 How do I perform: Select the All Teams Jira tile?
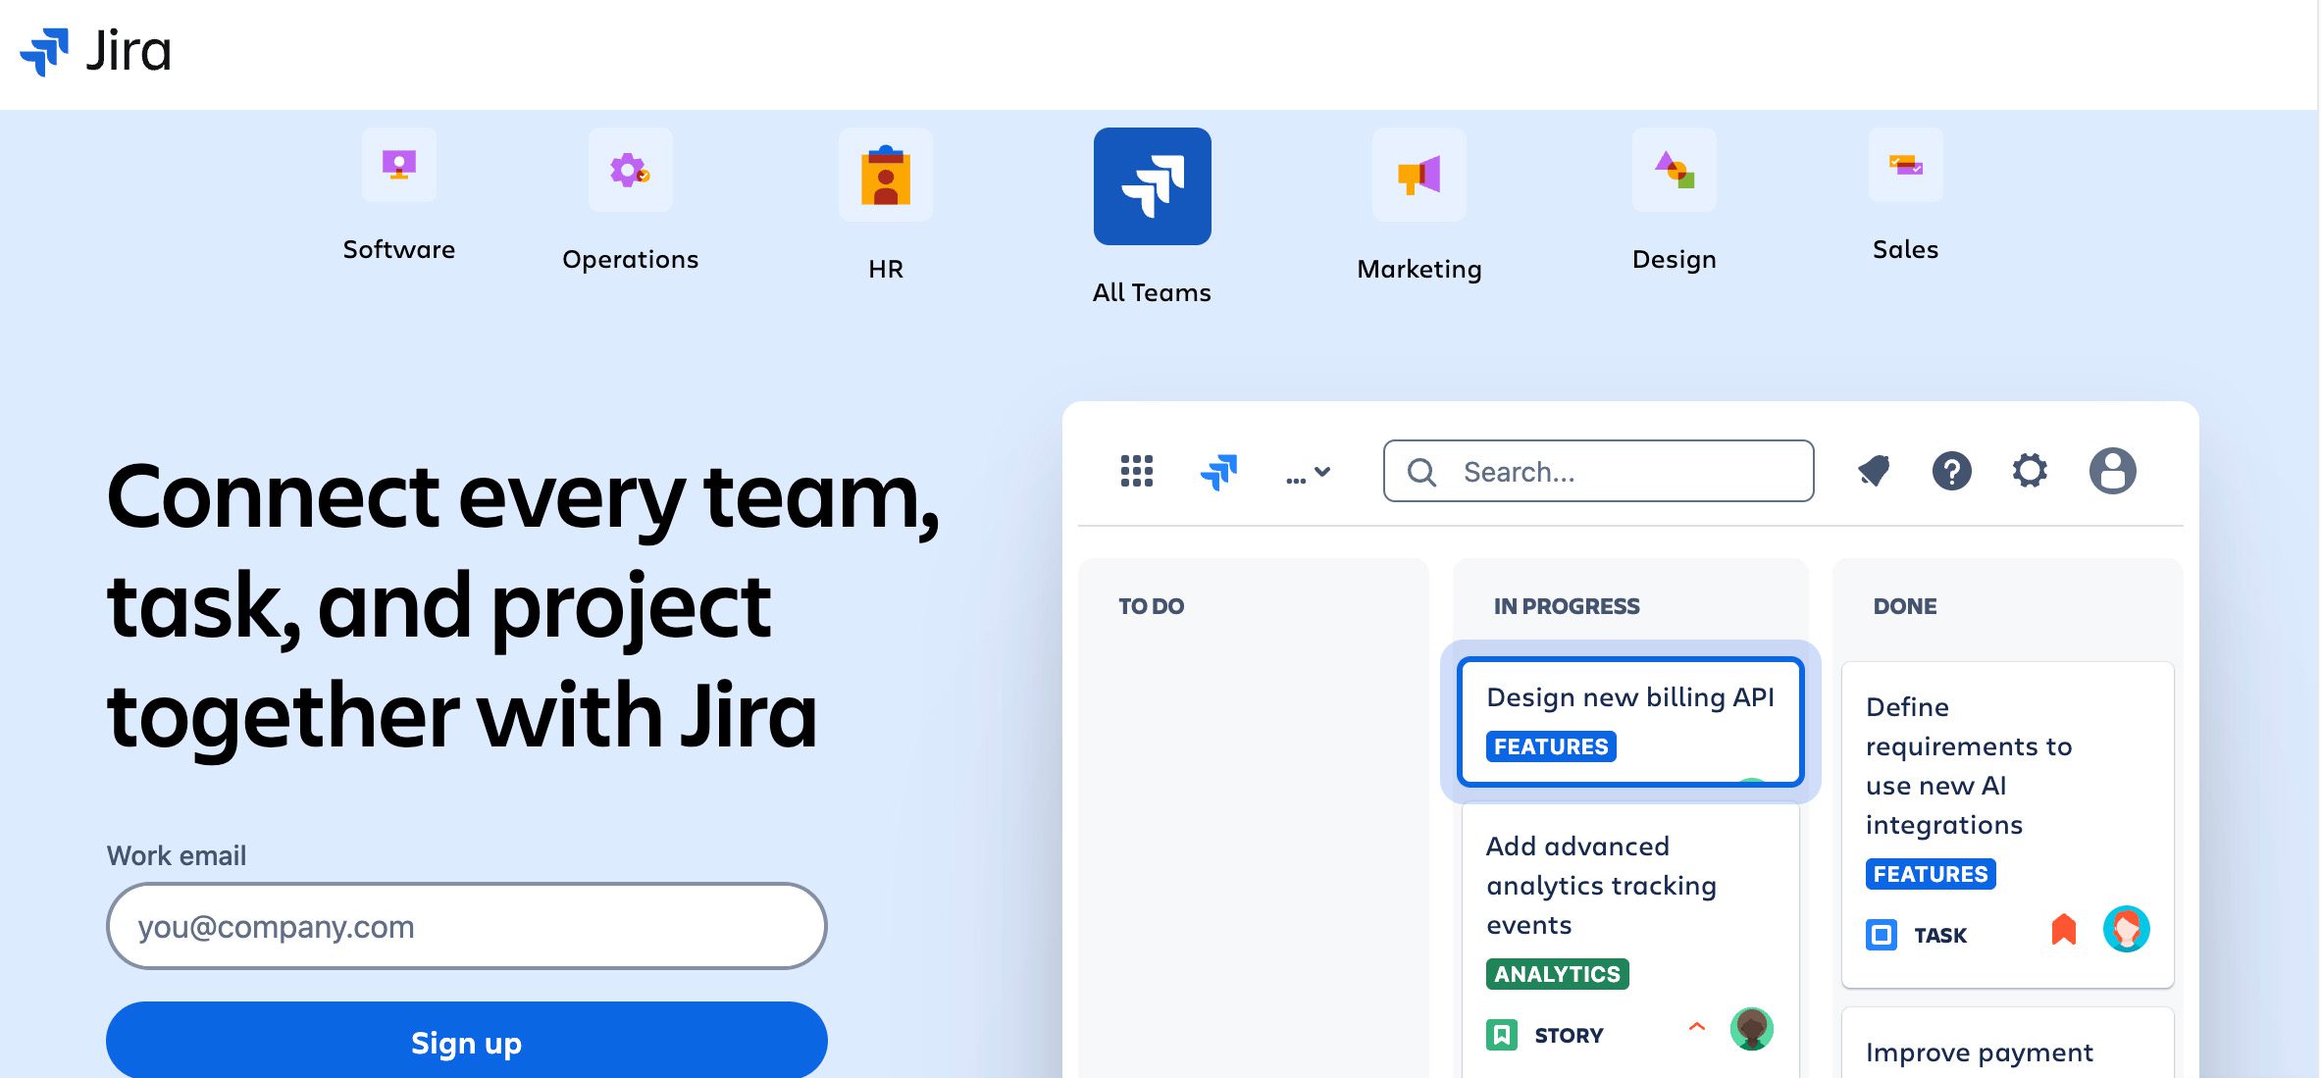1153,186
